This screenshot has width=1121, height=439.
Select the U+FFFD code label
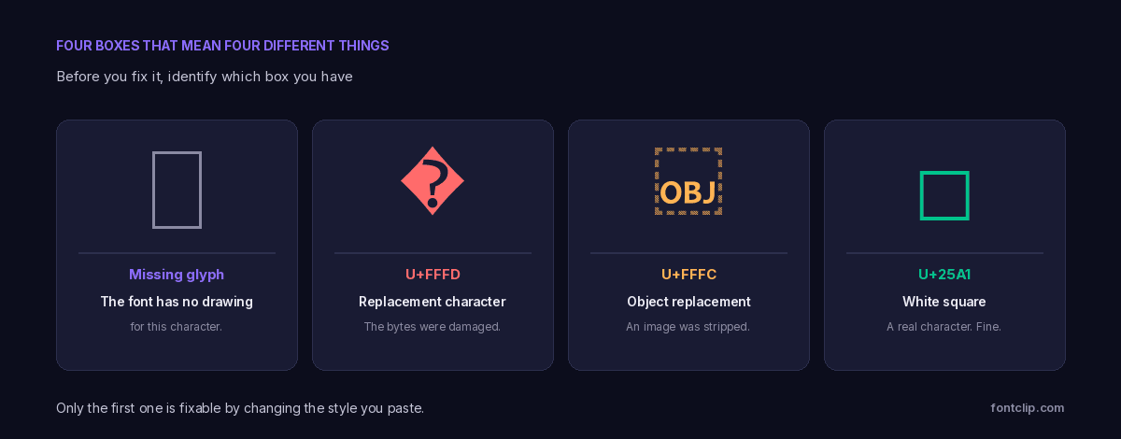click(x=433, y=275)
